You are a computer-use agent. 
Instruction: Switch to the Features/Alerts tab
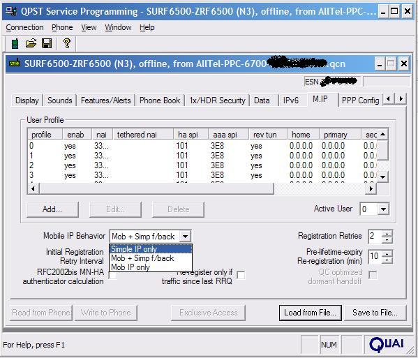pos(105,100)
